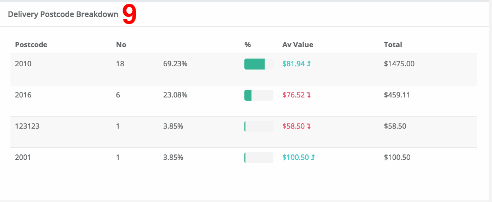This screenshot has height=202, width=492.
Task: Select the 123123 postcode entry
Action: point(27,126)
